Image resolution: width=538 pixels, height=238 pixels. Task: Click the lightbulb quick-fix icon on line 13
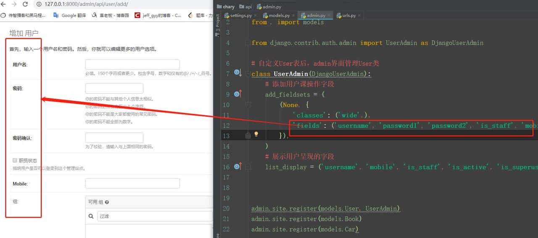point(256,135)
